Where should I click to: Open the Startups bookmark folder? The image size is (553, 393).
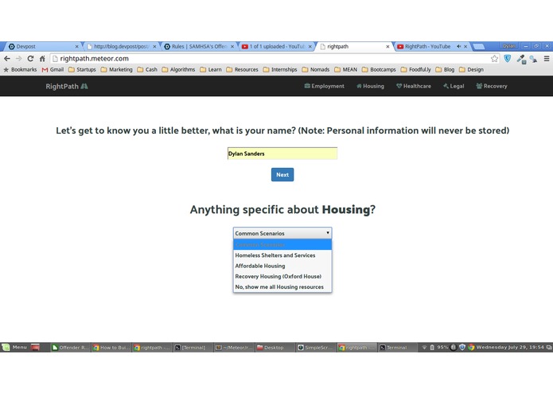coord(82,69)
